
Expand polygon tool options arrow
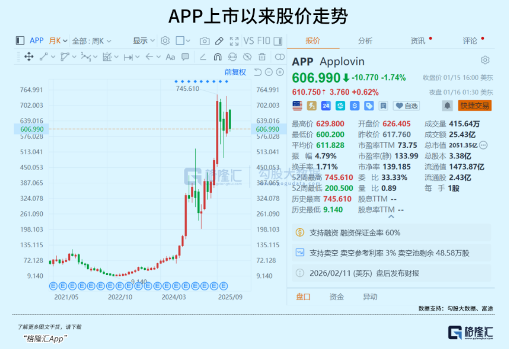tap(74, 57)
